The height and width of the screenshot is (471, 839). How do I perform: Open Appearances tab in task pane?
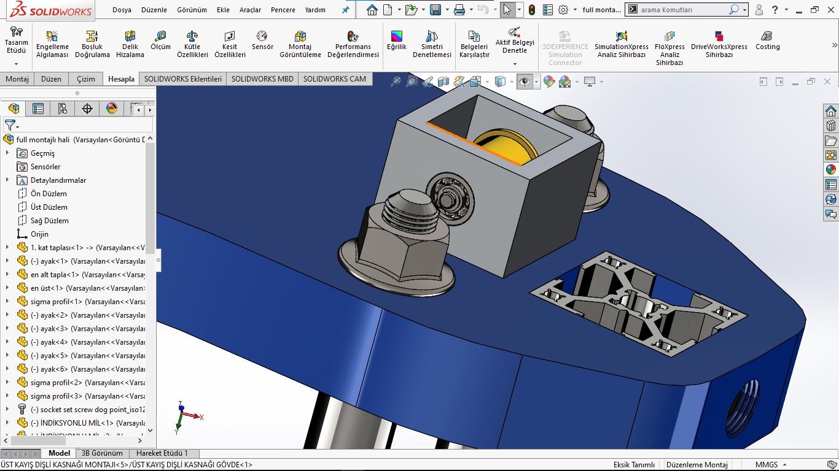click(831, 170)
